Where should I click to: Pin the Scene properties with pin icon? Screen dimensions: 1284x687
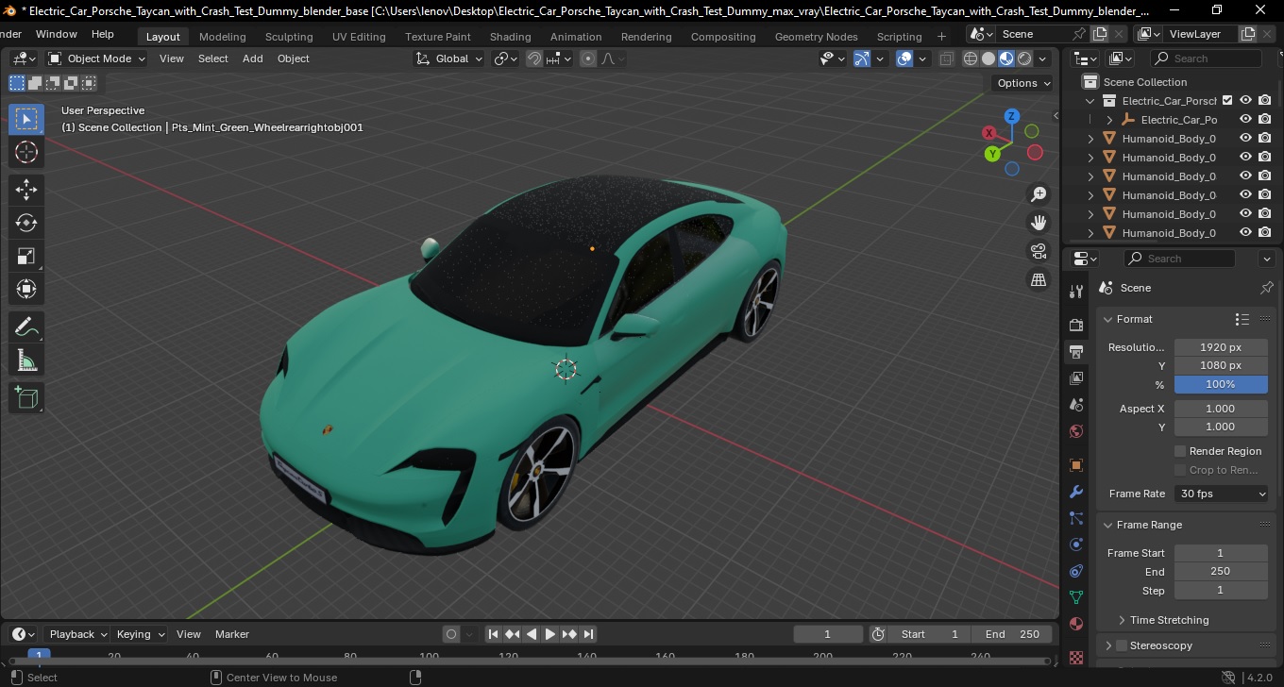pyautogui.click(x=1267, y=288)
